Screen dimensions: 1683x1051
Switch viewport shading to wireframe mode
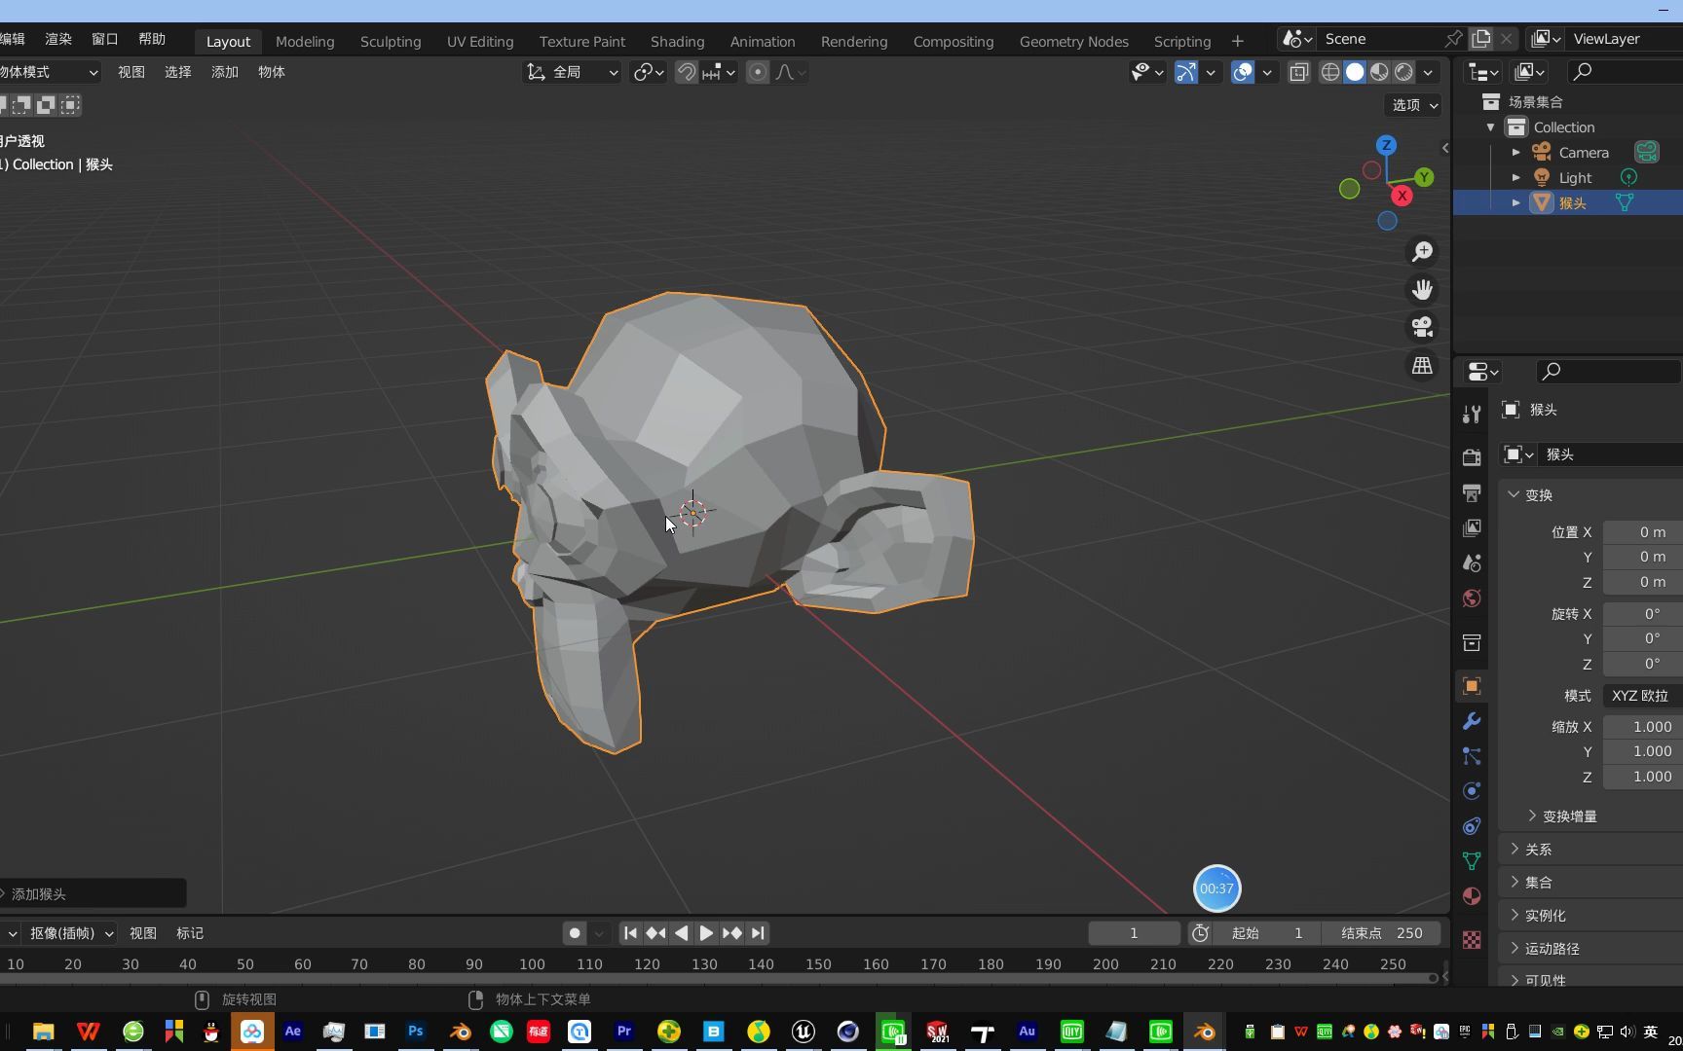[x=1329, y=71]
